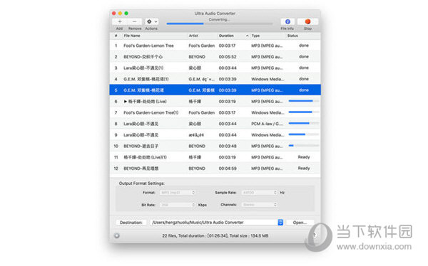This screenshot has height=266, width=428.
Task: Click row 9 conversion progress bar
Action: coord(304,134)
